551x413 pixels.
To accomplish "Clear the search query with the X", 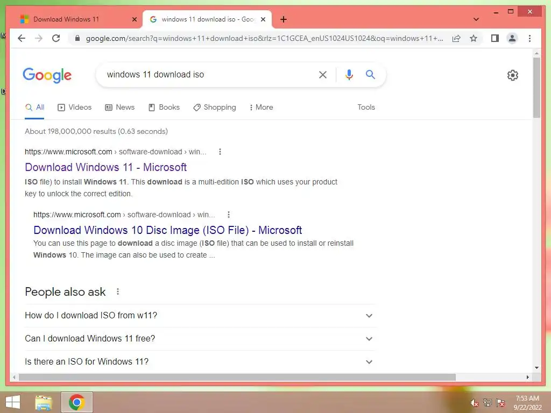I will coord(323,74).
